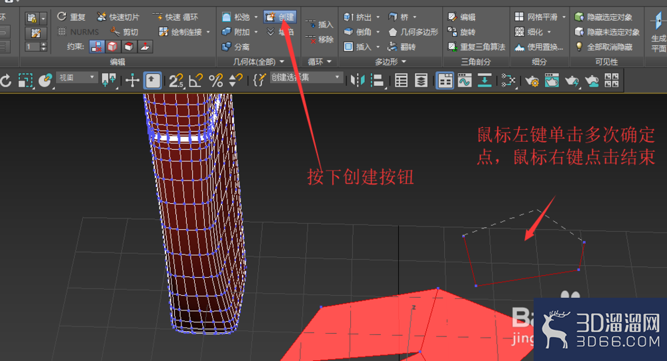Screen dimensions: 667x361
Task: Select the 快速循环 (Swift Loop) tool
Action: click(175, 17)
